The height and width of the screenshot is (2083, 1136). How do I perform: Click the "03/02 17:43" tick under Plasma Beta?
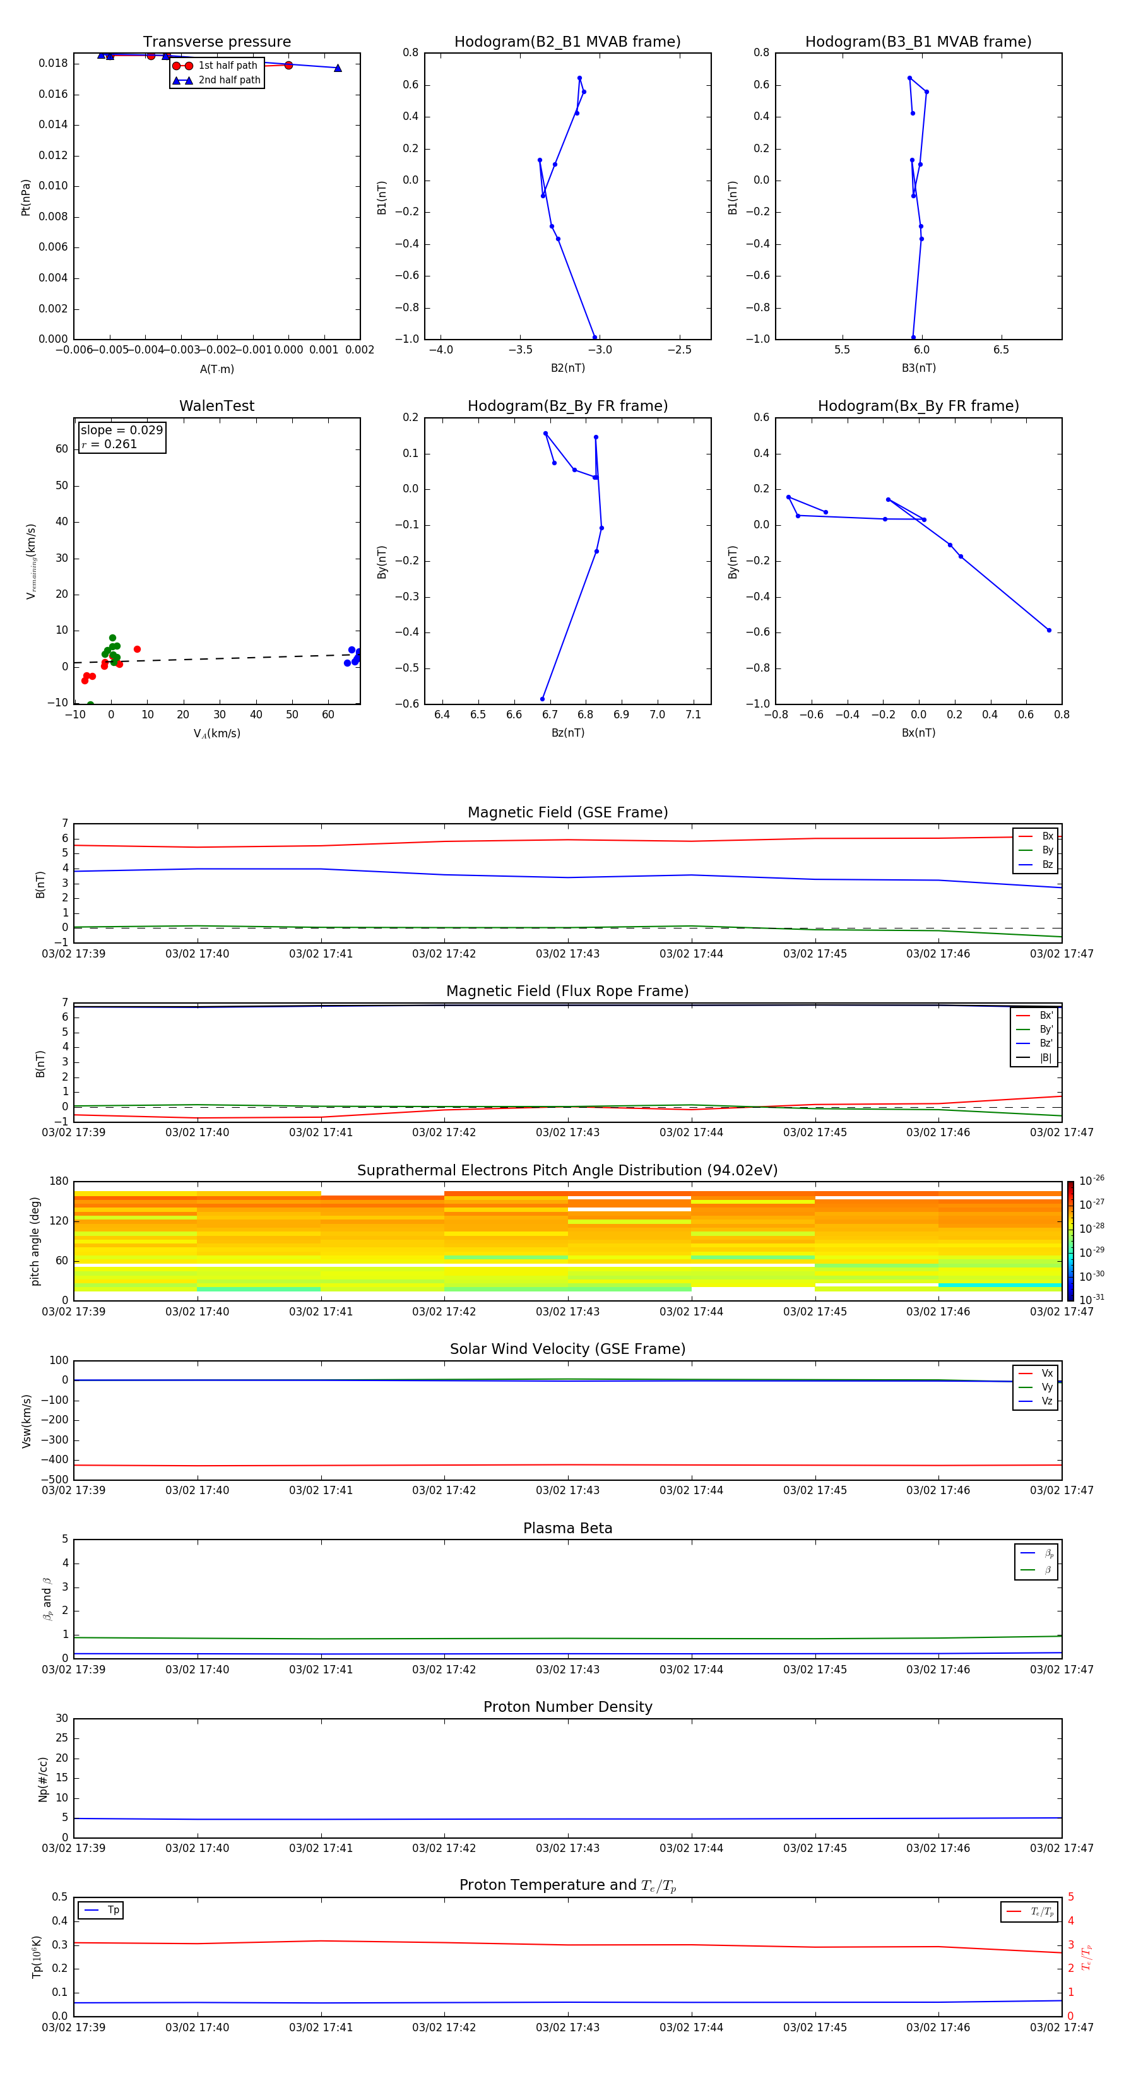pos(567,1670)
